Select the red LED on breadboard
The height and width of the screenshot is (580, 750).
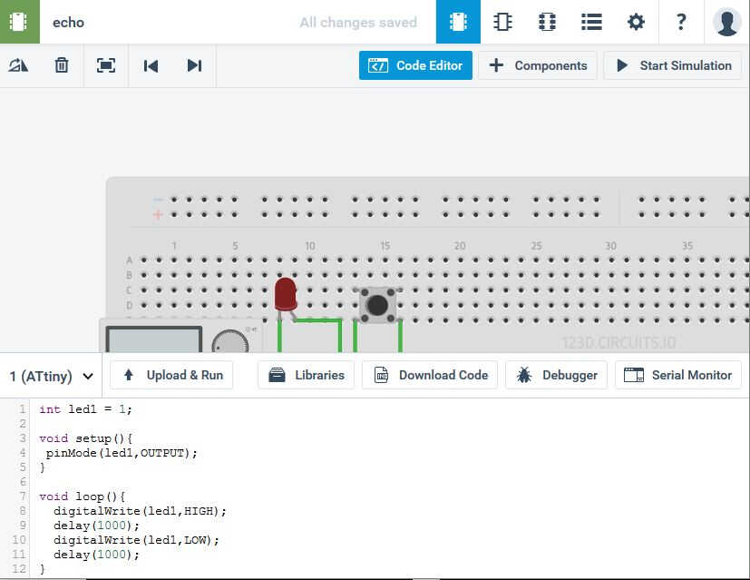point(286,294)
